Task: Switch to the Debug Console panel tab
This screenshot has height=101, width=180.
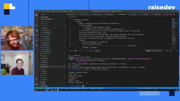Action: pos(89,50)
